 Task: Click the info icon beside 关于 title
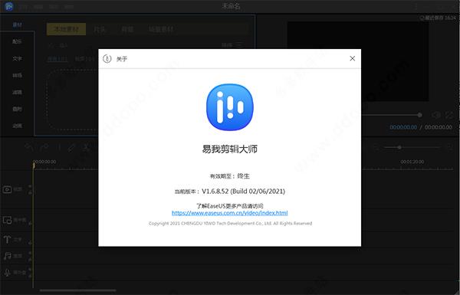point(107,59)
